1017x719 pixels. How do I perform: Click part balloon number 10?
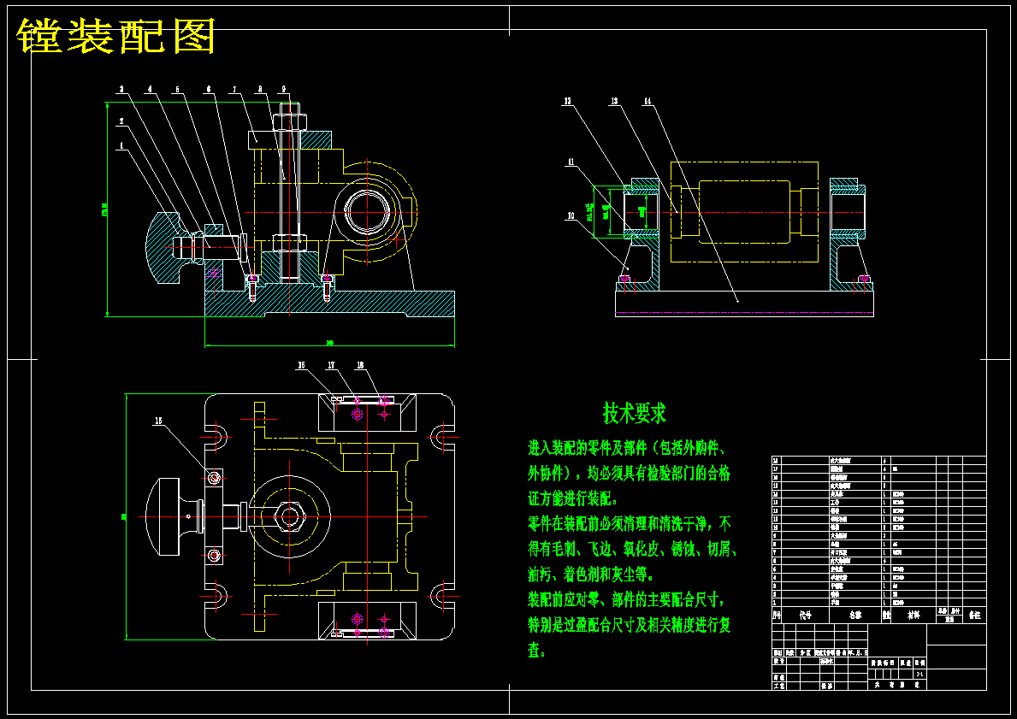click(x=571, y=216)
